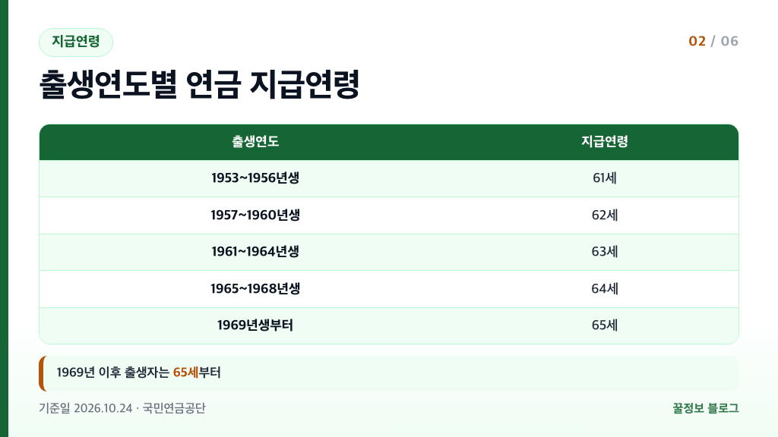778x437 pixels.
Task: Click the 63세 cell
Action: click(x=604, y=252)
